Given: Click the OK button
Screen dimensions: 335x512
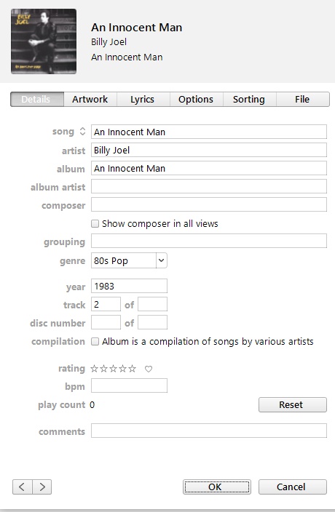Looking at the screenshot, I should pos(217,487).
